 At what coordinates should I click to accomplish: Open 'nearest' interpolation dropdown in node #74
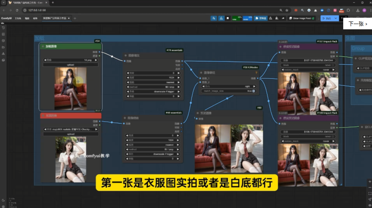pos(153,82)
